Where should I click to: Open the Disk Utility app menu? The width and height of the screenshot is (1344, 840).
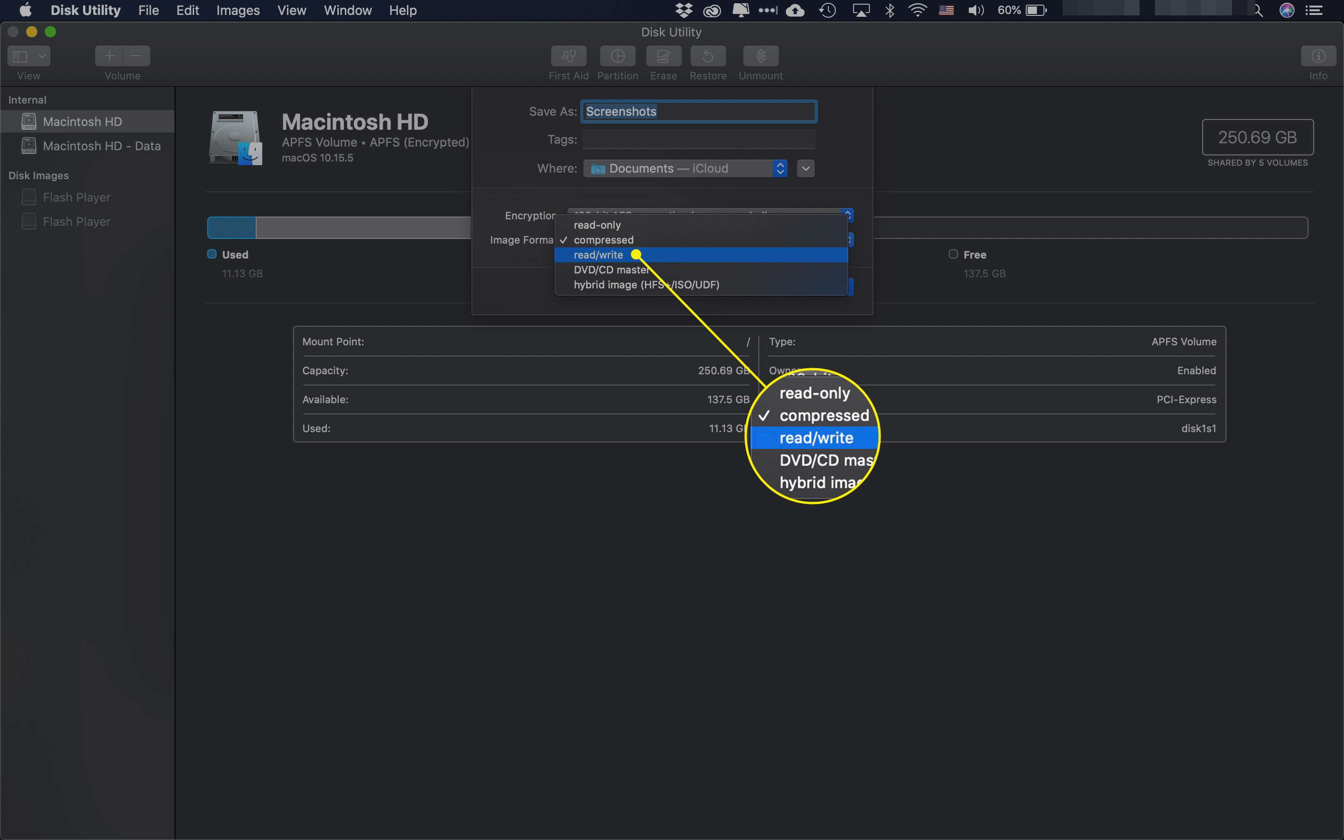tap(85, 10)
